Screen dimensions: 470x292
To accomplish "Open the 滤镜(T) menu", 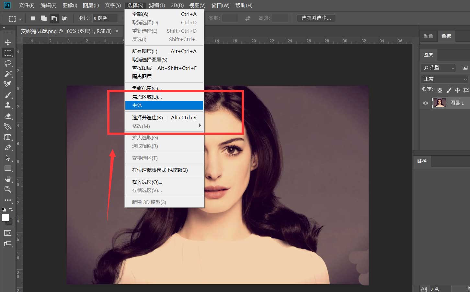I will point(157,5).
